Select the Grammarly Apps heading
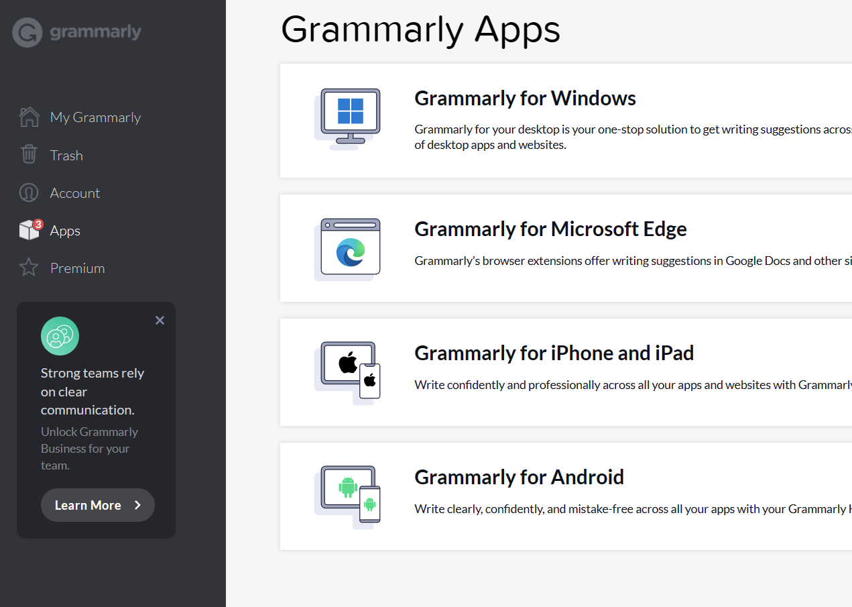852x607 pixels. (420, 30)
